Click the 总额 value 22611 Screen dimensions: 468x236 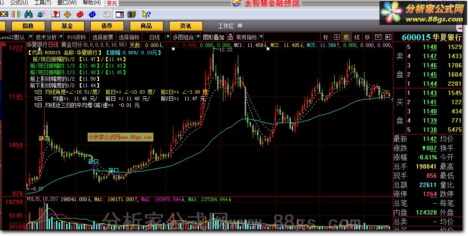(x=428, y=185)
